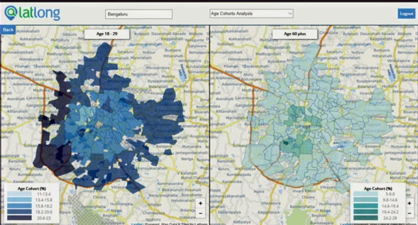The height and width of the screenshot is (225, 418).
Task: Click the Bengaluru city input field
Action: [138, 14]
